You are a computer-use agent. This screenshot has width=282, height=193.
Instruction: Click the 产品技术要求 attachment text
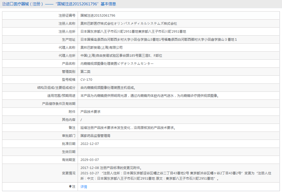pyautogui.click(x=90, y=112)
